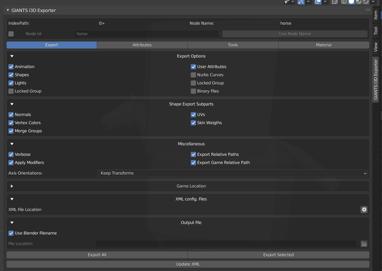Click the Node Id field containing horse

coord(146,34)
